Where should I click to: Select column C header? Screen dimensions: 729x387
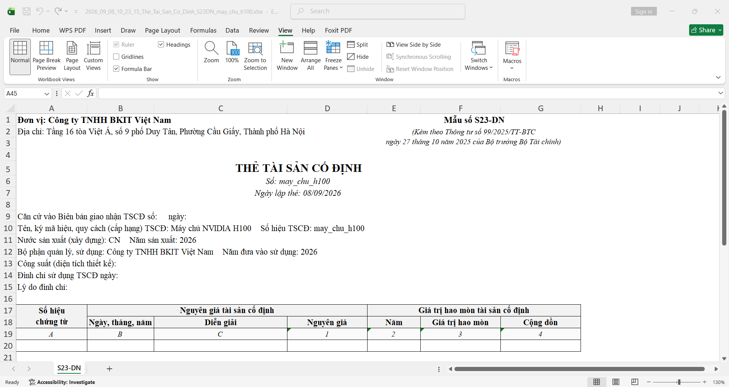pyautogui.click(x=221, y=109)
